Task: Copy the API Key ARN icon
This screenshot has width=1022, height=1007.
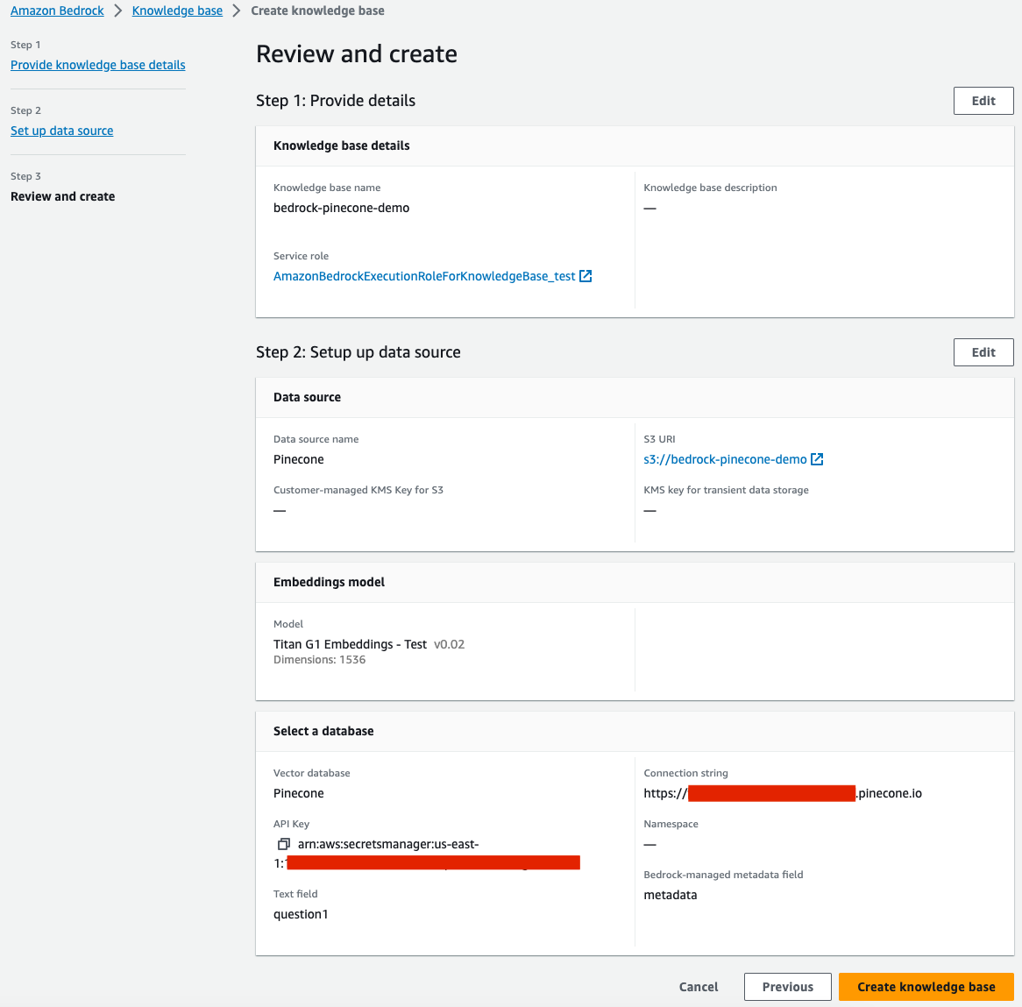Action: [283, 844]
